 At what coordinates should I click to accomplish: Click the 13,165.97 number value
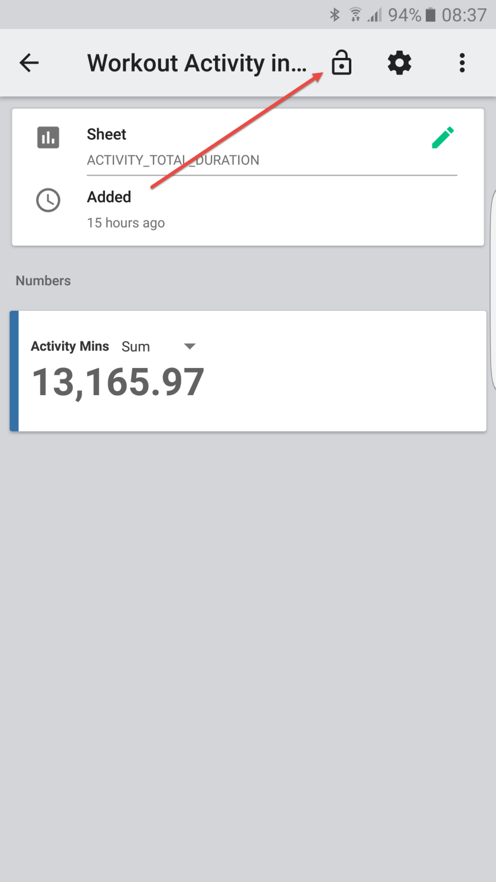(x=118, y=382)
